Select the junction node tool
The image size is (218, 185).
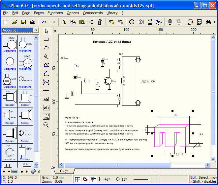46,91
